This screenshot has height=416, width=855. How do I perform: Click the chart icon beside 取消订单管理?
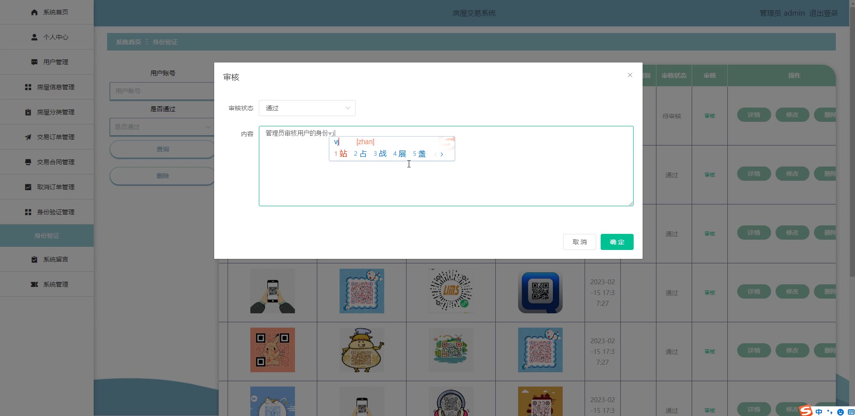tap(28, 187)
